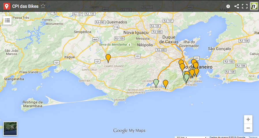259x138 pixels.
Task: Click the Nova Iguaçu map label
Action: 136,32
